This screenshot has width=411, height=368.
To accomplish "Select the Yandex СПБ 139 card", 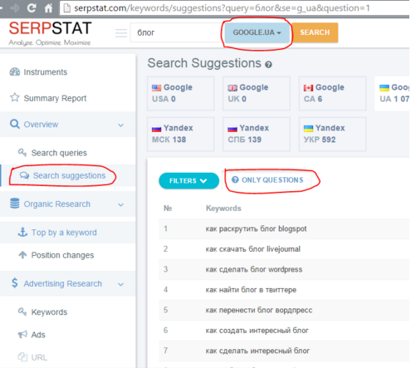I will click(x=257, y=134).
